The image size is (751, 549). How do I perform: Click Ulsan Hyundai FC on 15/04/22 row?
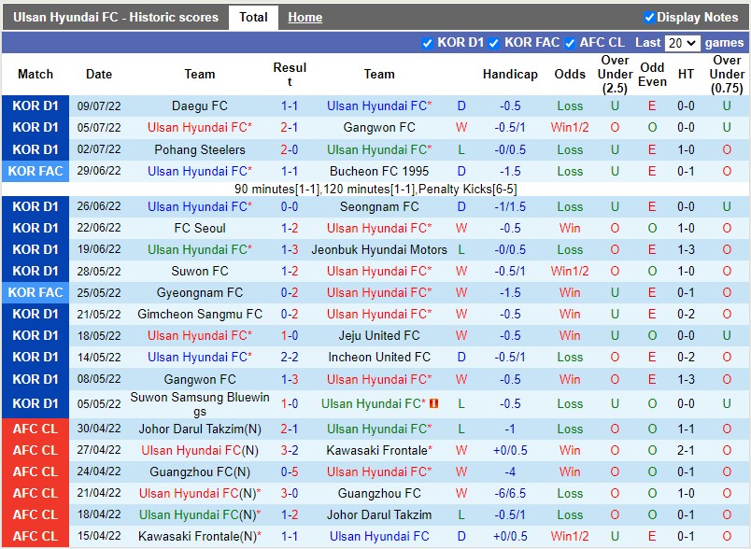pyautogui.click(x=379, y=536)
